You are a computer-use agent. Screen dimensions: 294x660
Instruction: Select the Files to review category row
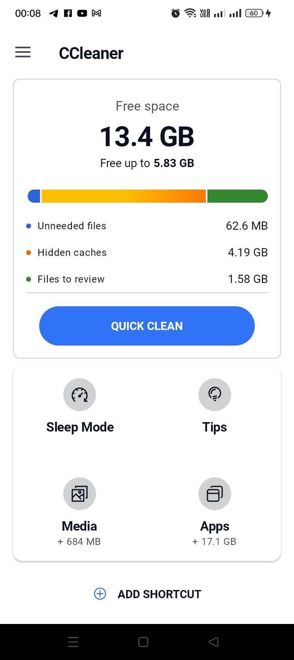(x=147, y=279)
